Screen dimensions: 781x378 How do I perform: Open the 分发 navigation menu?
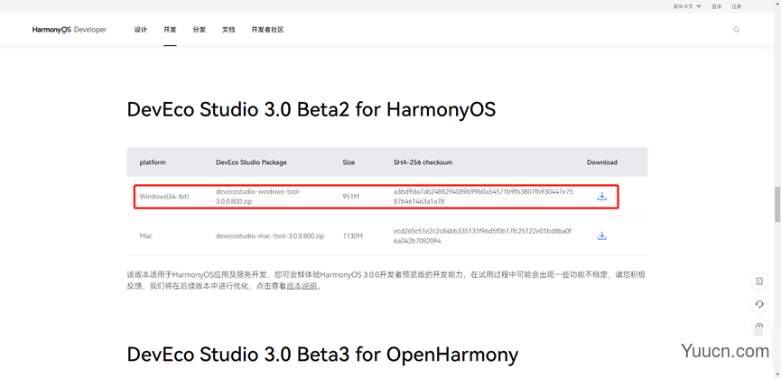tap(200, 30)
